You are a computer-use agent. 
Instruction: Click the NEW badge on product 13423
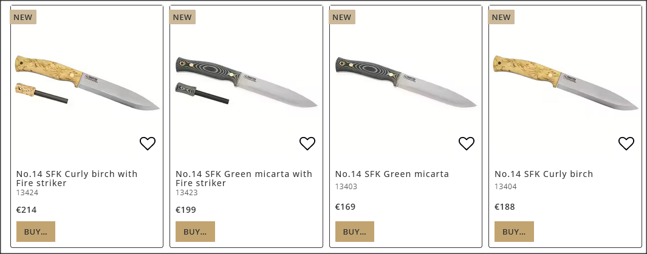182,17
